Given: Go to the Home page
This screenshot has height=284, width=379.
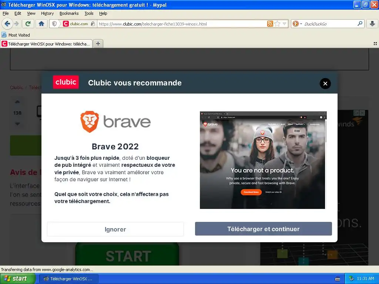Looking at the screenshot, I should [41, 24].
